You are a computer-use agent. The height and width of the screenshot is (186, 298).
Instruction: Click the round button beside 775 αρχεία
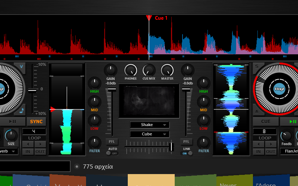(x=77, y=167)
